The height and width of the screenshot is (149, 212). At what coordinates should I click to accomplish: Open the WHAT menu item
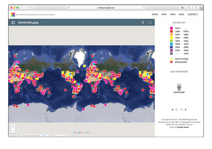pos(155,15)
